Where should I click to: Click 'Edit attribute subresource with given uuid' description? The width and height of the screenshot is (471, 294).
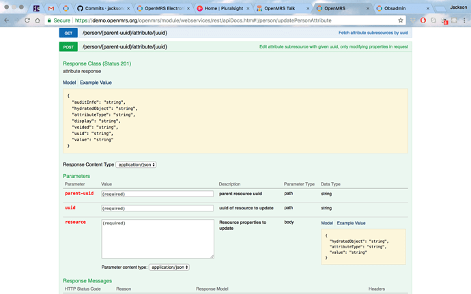[x=334, y=47]
